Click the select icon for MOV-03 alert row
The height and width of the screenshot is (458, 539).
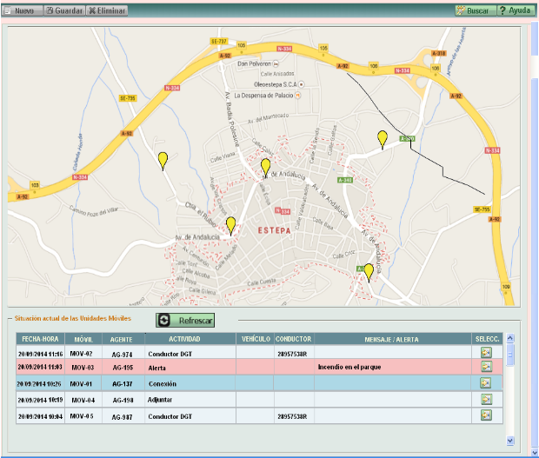485,368
